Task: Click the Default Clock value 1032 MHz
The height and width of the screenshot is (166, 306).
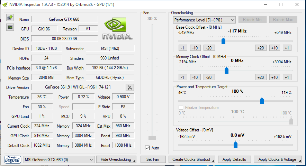Action: point(42,145)
